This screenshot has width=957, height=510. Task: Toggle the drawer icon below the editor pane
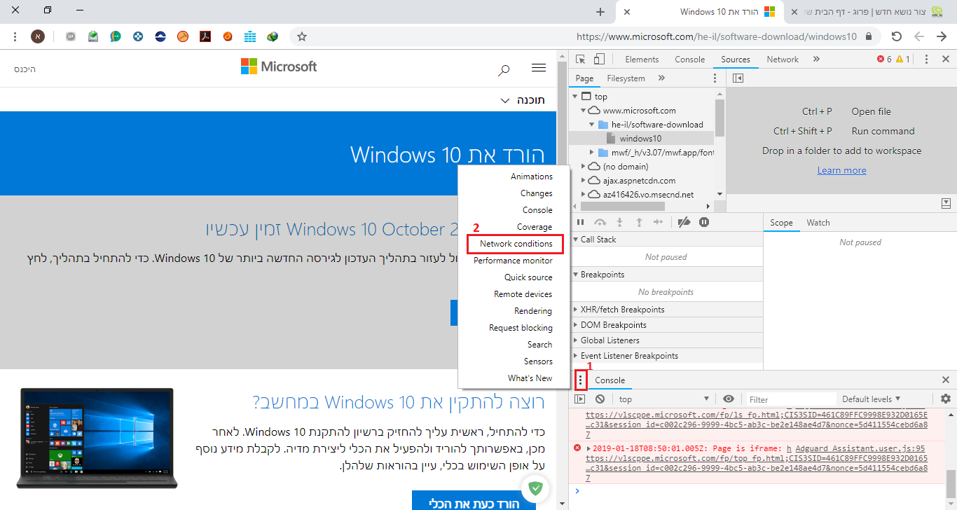pos(946,203)
